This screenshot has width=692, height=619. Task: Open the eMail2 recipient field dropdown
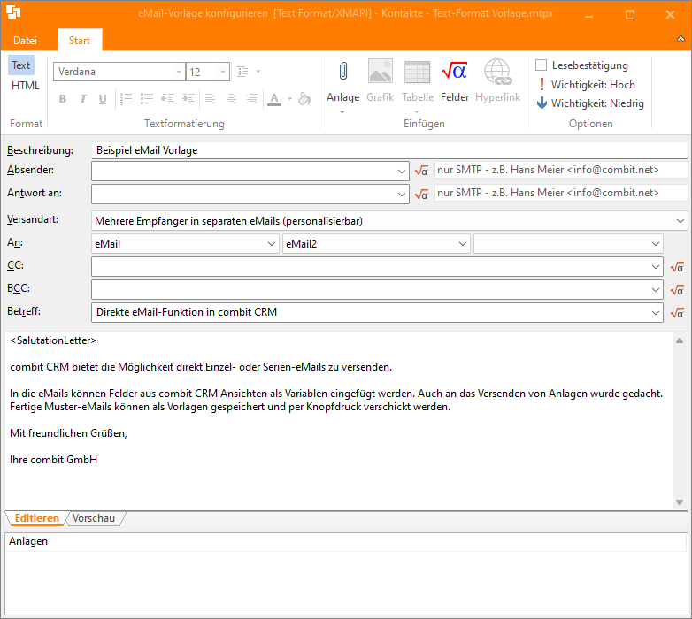[x=461, y=244]
